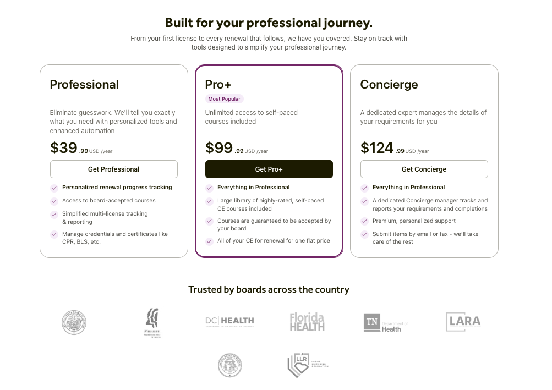
Task: Click the Most Popular badge
Action: coord(224,99)
